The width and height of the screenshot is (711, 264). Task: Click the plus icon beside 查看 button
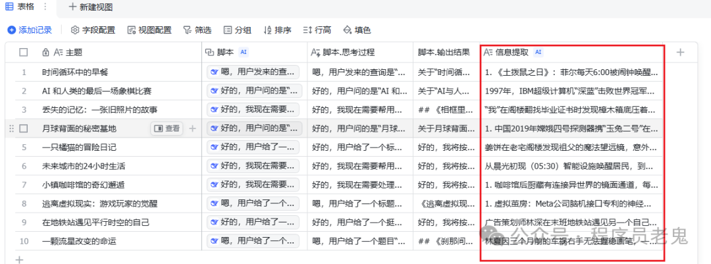pyautogui.click(x=192, y=129)
